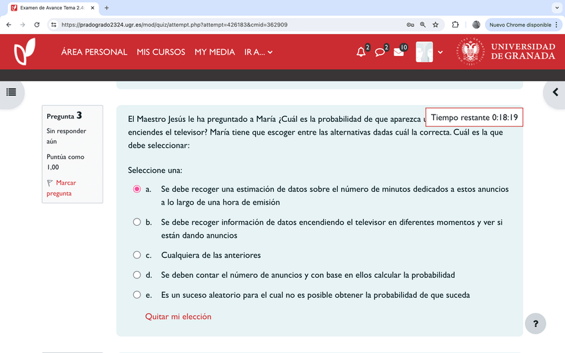This screenshot has width=565, height=353.
Task: Click the PRADO leaf logo
Action: coord(25,52)
